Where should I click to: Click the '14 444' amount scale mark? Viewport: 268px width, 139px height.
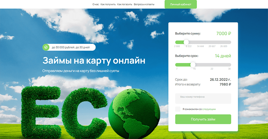(x=200, y=46)
